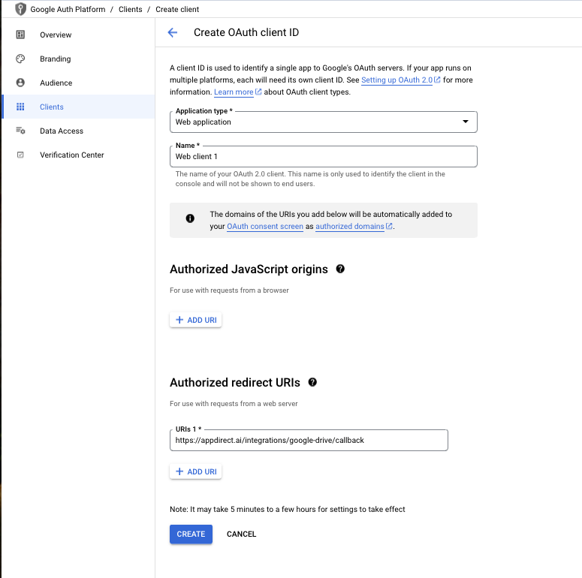
Task: Click 'For use with requests from a web server'
Action: click(234, 403)
